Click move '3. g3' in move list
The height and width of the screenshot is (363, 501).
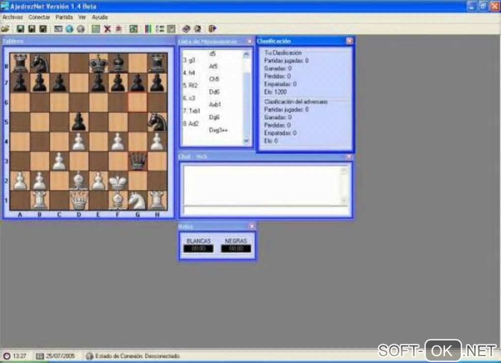tap(189, 60)
